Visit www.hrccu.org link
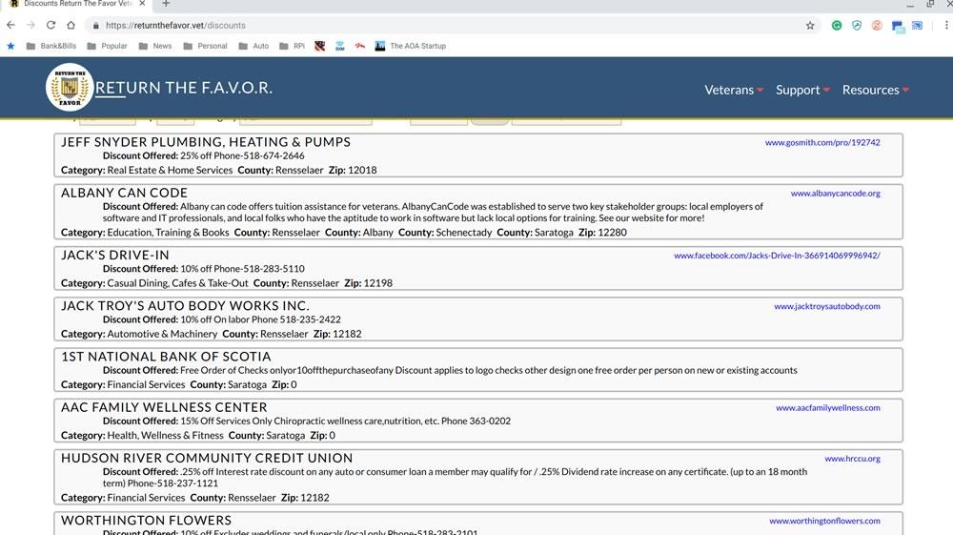This screenshot has width=953, height=535. pos(852,459)
